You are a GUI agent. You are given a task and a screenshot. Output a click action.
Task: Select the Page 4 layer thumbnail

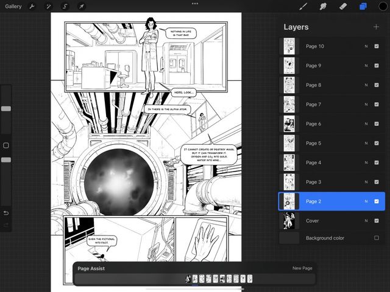click(289, 163)
